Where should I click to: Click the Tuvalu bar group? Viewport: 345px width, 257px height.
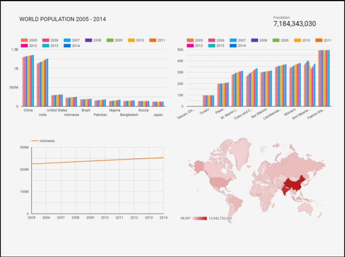coord(208,101)
